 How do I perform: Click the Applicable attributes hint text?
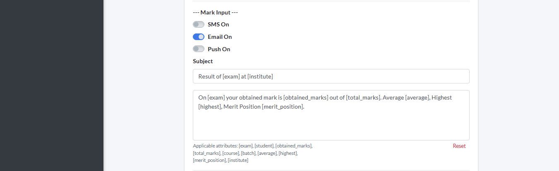[x=252, y=153]
